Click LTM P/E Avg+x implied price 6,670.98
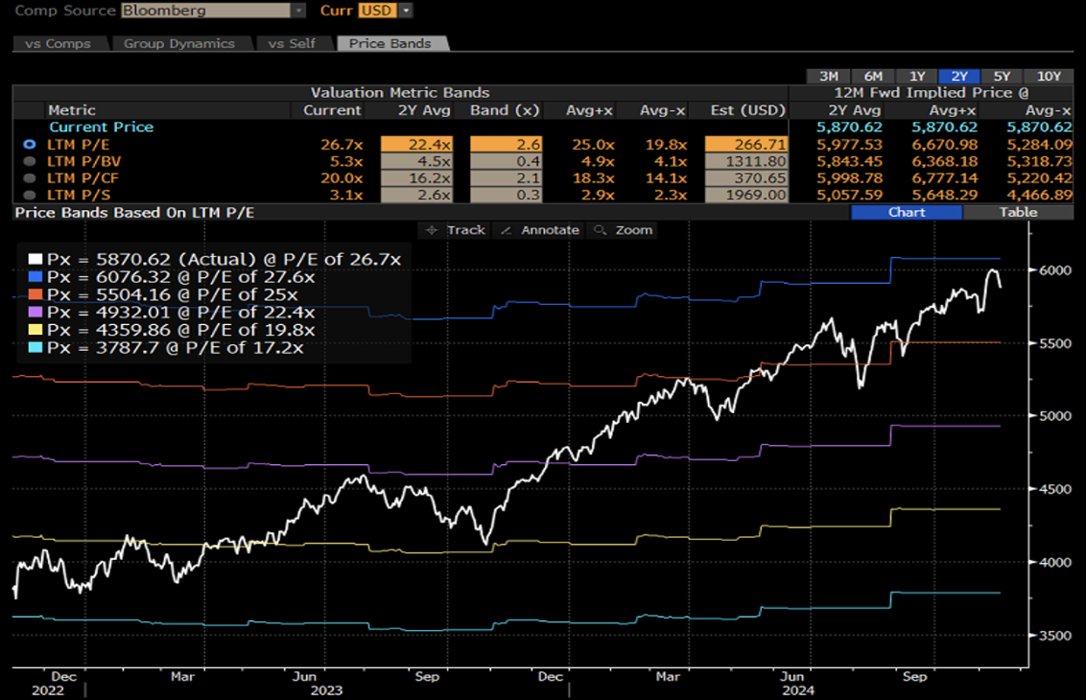 pyautogui.click(x=945, y=144)
